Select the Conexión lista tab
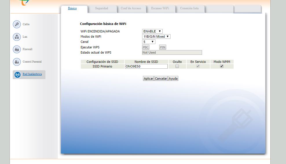Image resolution: width=286 pixels, height=164 pixels. pyautogui.click(x=189, y=8)
